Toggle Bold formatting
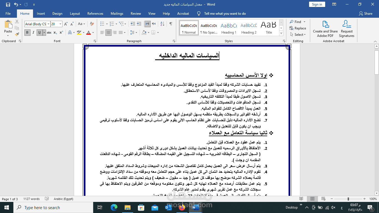The image size is (379, 213). pyautogui.click(x=27, y=32)
